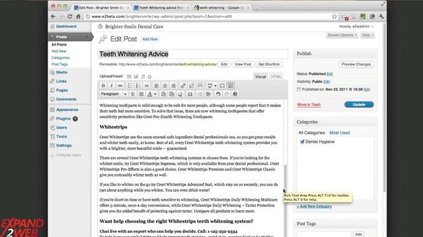Switch to the Teeth Whitening advice browser tab
The image size is (423, 237).
161,7
